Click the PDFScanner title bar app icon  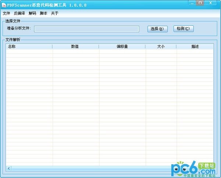coord(4,5)
